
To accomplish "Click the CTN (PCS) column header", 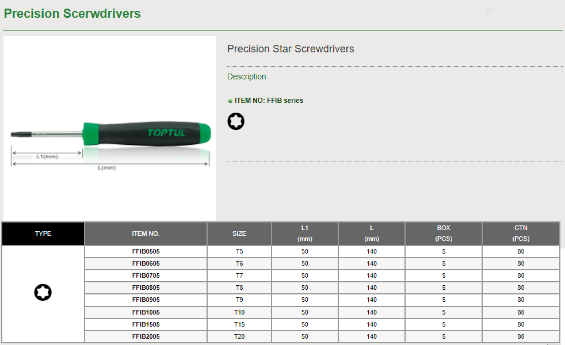I will pos(521,233).
